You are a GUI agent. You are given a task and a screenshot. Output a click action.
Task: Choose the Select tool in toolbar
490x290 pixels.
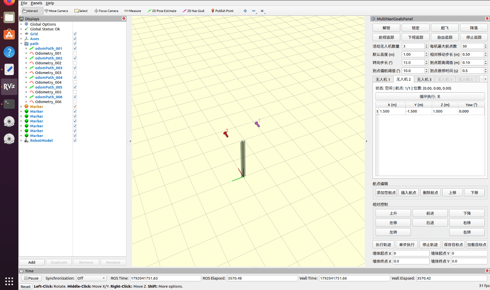81,11
